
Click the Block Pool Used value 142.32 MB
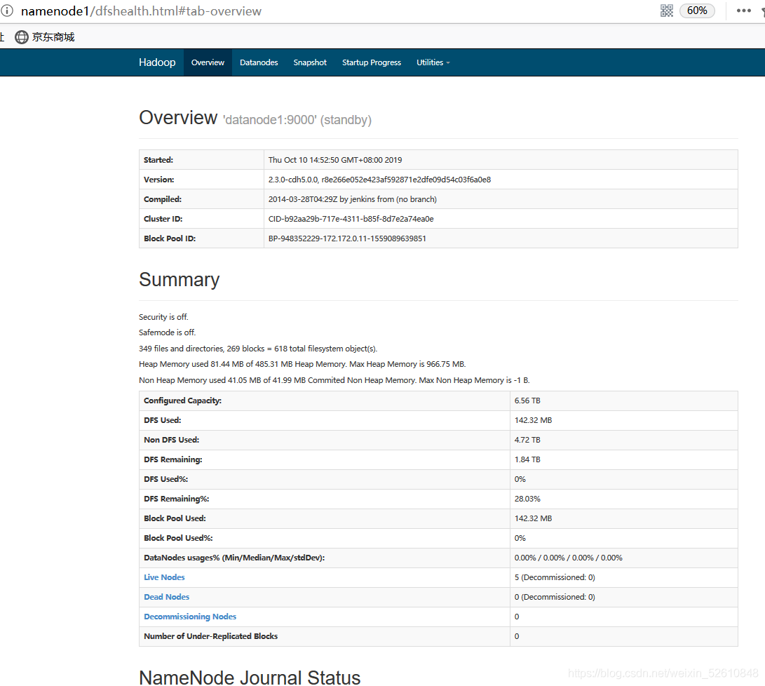click(x=533, y=518)
